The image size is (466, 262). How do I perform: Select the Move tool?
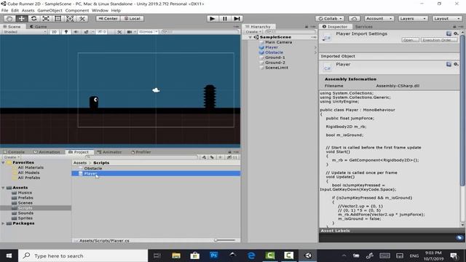coord(22,18)
